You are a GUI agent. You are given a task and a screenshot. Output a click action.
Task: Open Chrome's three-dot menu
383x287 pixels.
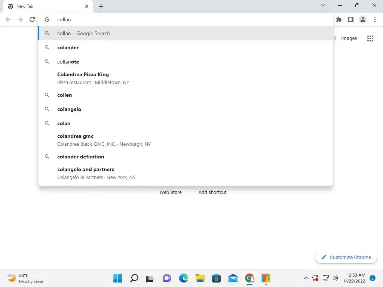(375, 19)
